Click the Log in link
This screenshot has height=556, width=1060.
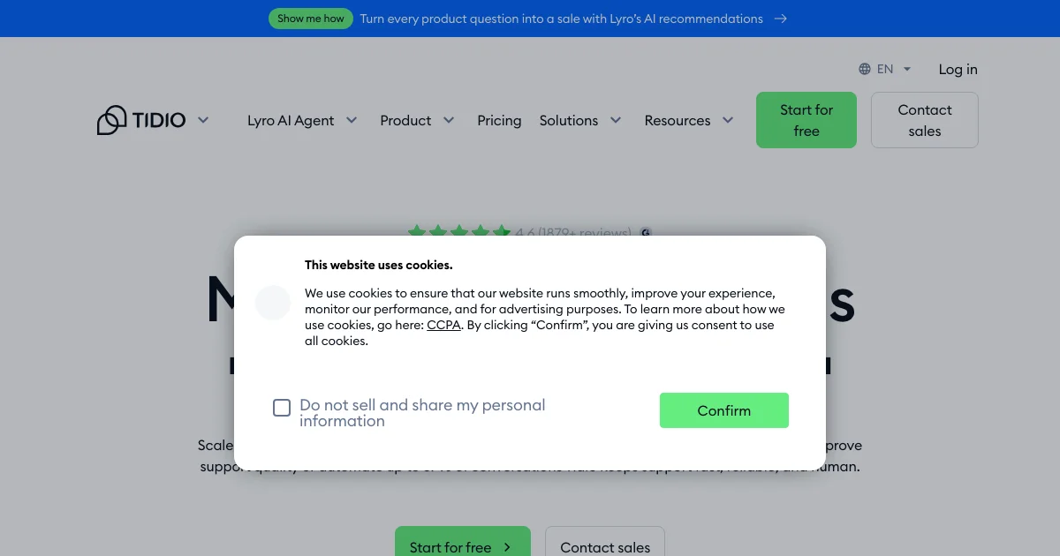(x=958, y=69)
